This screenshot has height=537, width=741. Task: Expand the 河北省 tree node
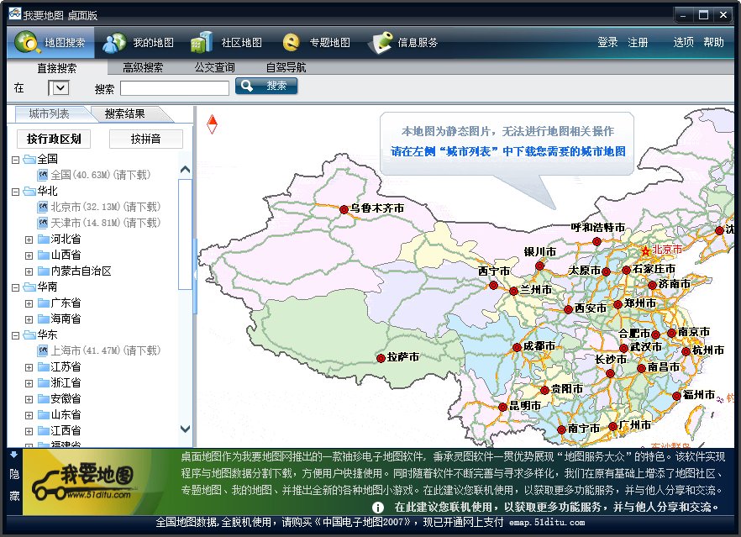point(28,239)
